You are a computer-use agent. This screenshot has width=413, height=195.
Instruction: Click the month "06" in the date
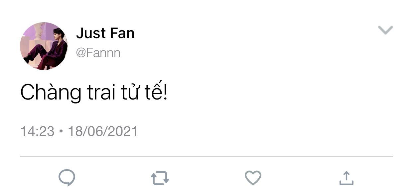point(95,131)
